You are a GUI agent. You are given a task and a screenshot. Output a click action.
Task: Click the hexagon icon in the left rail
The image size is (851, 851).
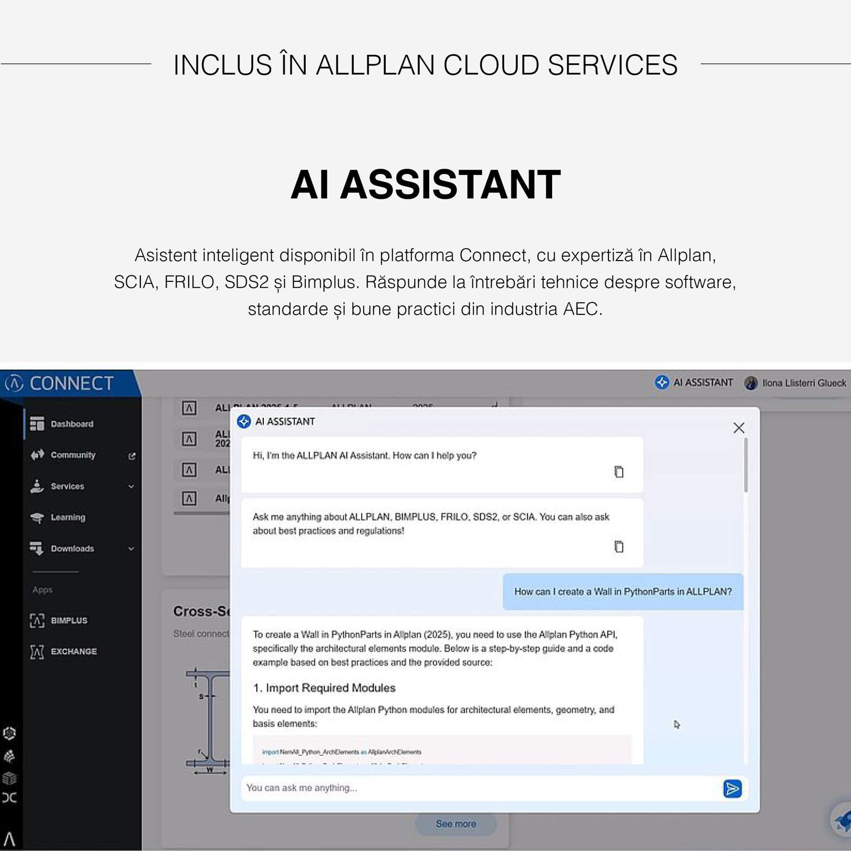[10, 733]
